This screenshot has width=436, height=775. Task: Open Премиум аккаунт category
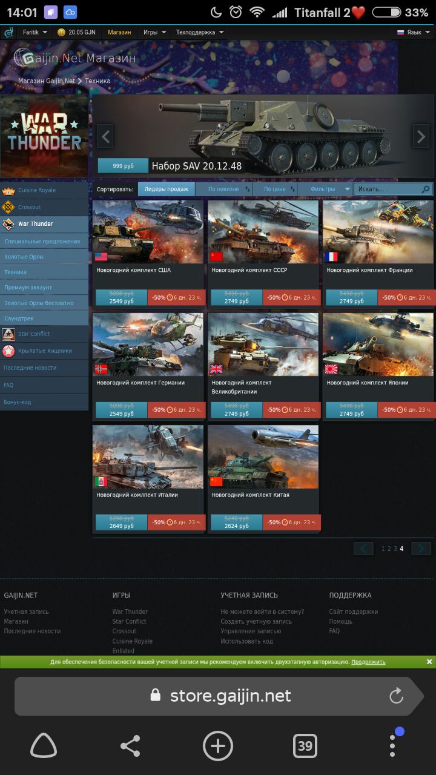[x=44, y=287]
